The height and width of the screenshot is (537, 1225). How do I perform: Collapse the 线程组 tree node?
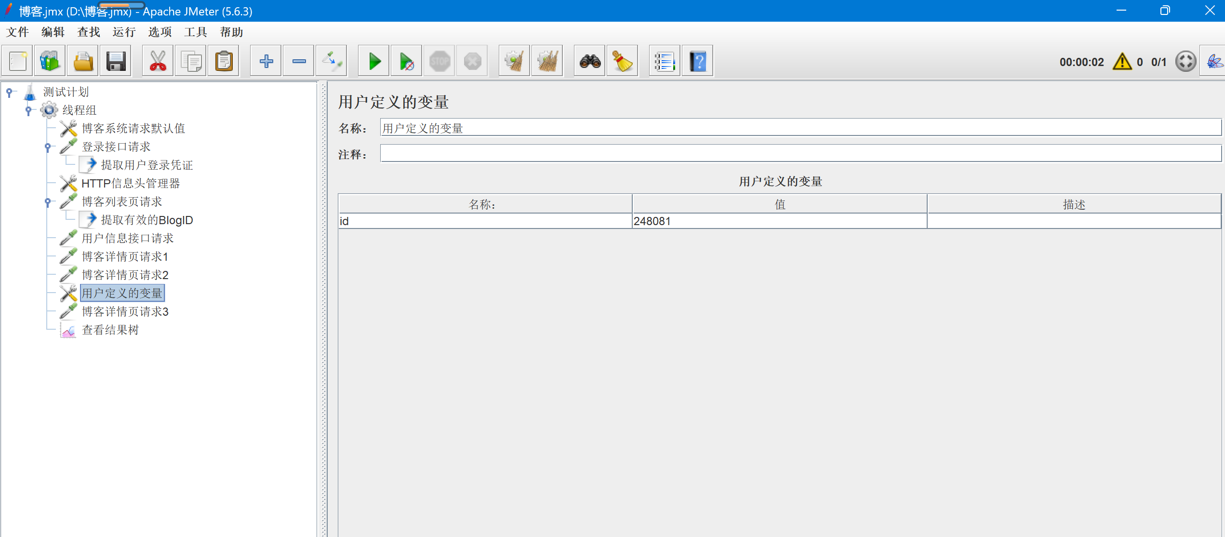[x=28, y=110]
